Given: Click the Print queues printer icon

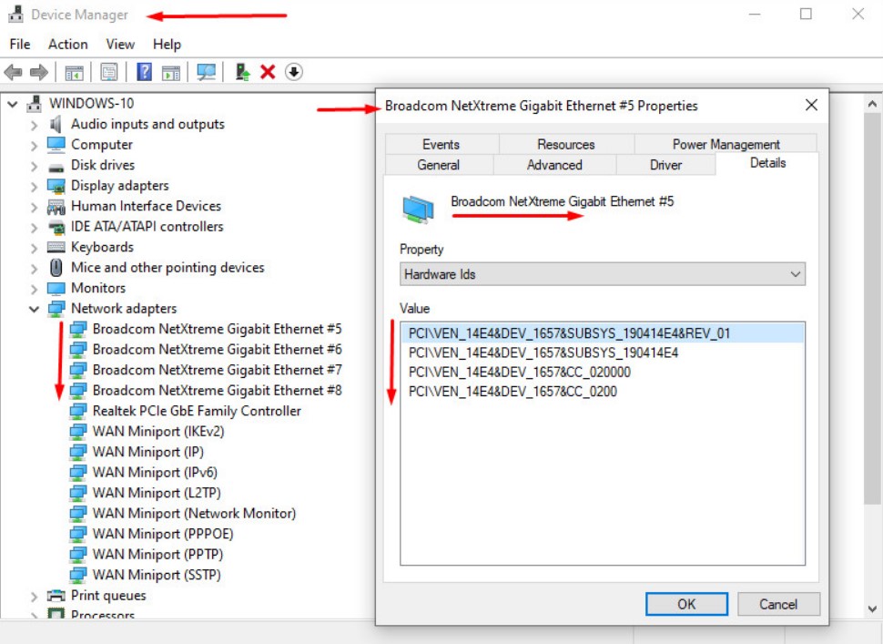Looking at the screenshot, I should pos(56,596).
